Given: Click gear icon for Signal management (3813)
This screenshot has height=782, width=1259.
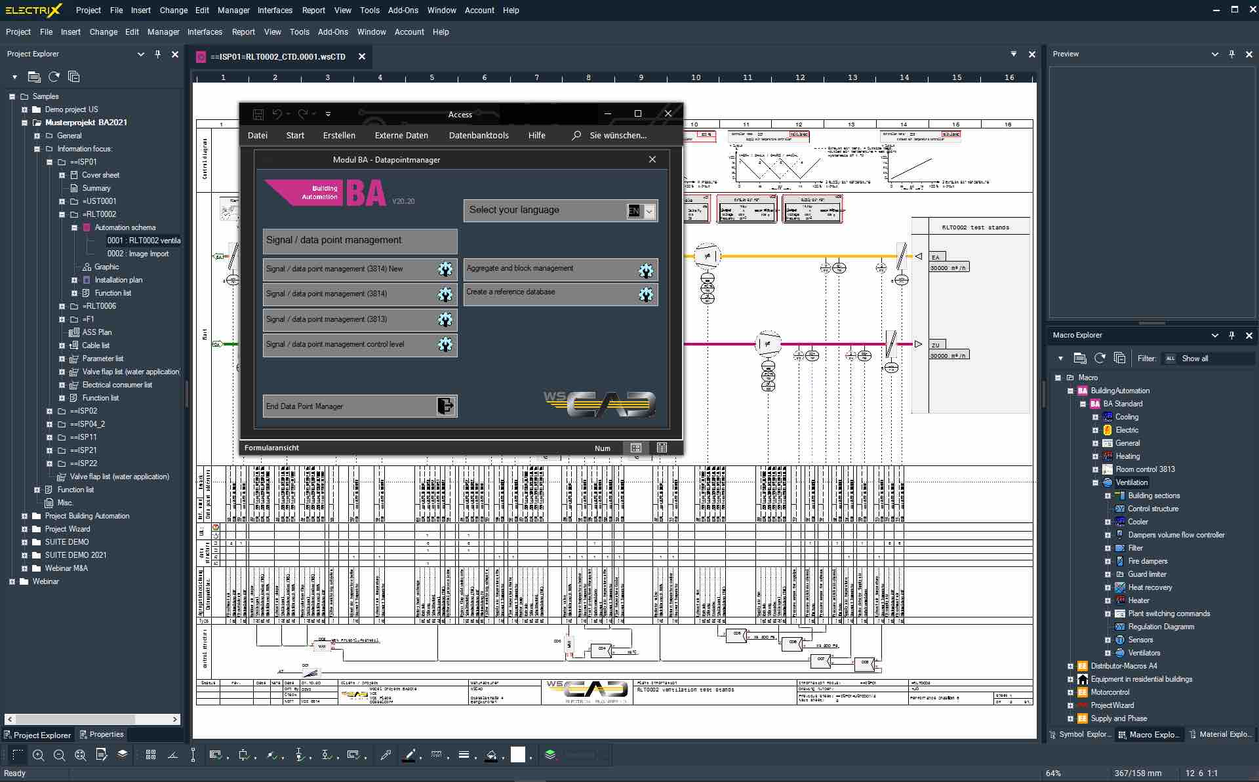Looking at the screenshot, I should pos(445,319).
